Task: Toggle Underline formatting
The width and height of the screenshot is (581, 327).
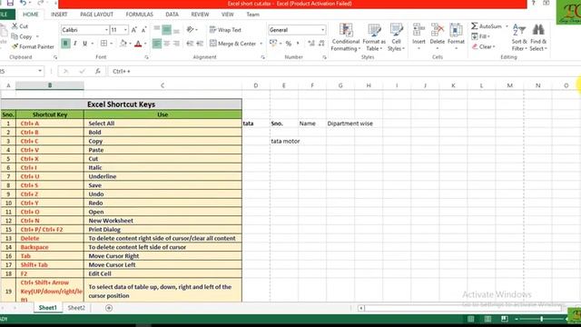Action: pos(84,44)
